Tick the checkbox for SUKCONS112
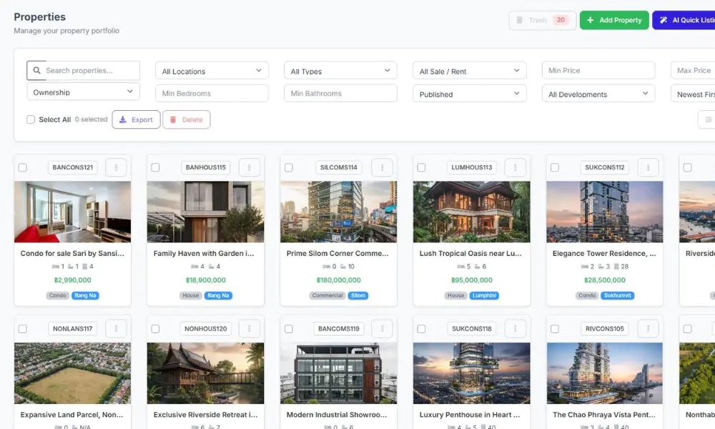 point(555,167)
